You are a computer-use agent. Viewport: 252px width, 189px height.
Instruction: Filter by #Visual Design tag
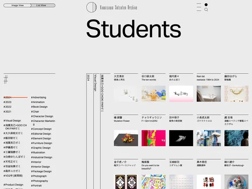(x=12, y=120)
